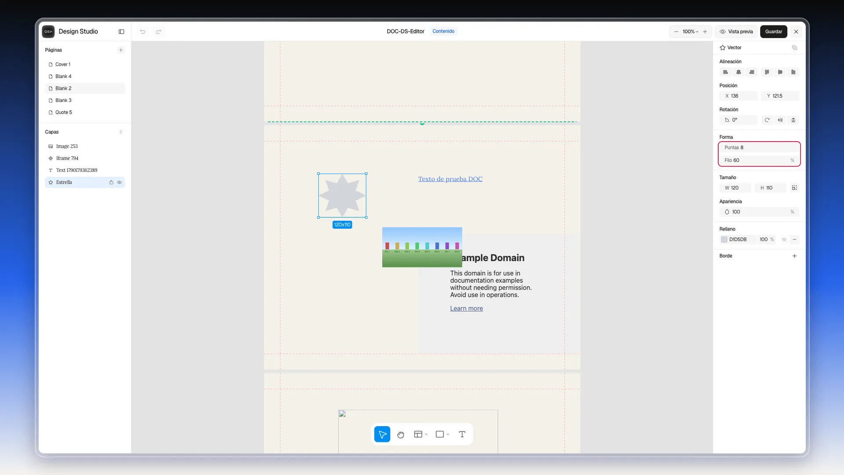Toggle the left sidebar panel icon

coord(121,32)
